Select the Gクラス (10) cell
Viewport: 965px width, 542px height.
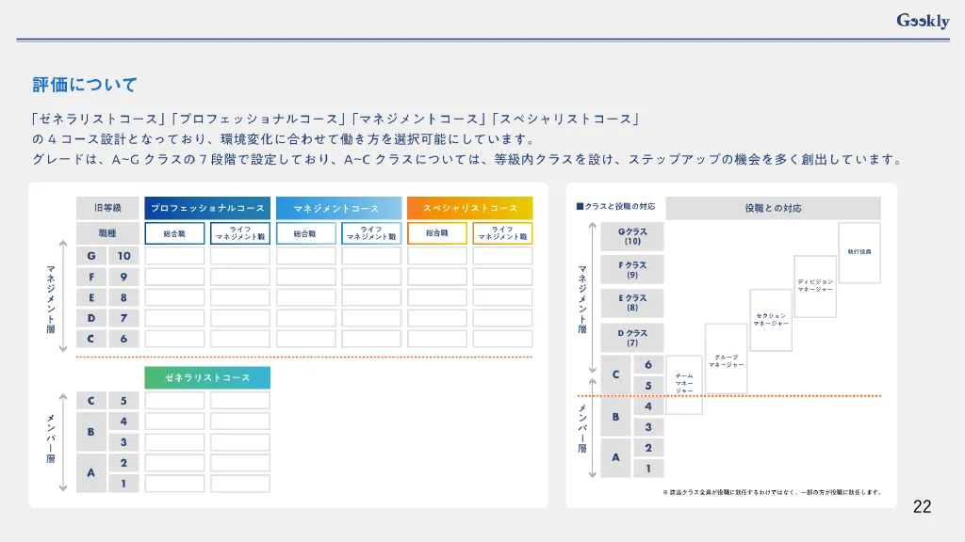[632, 236]
